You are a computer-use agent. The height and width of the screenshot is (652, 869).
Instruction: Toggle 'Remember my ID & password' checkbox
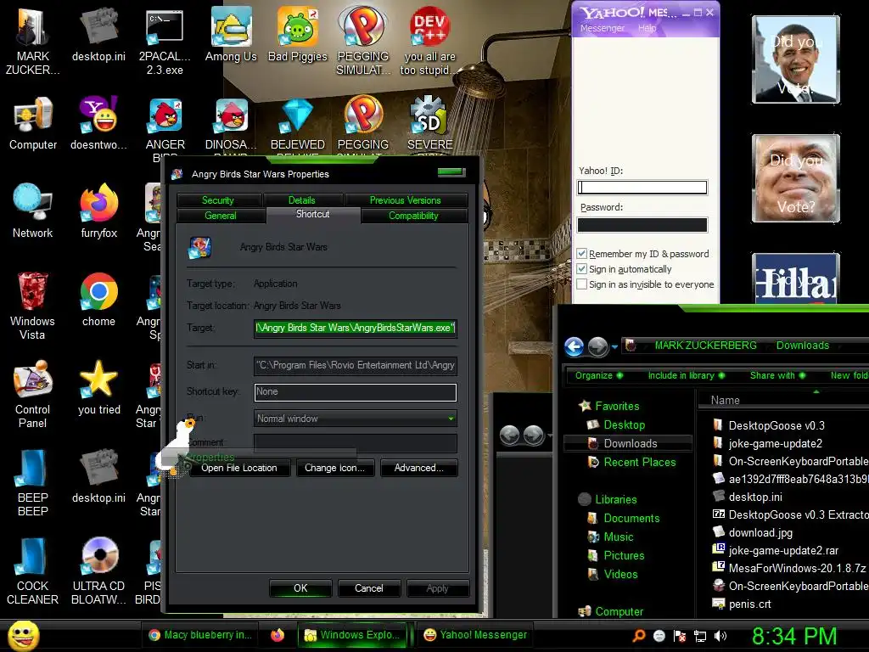tap(581, 253)
